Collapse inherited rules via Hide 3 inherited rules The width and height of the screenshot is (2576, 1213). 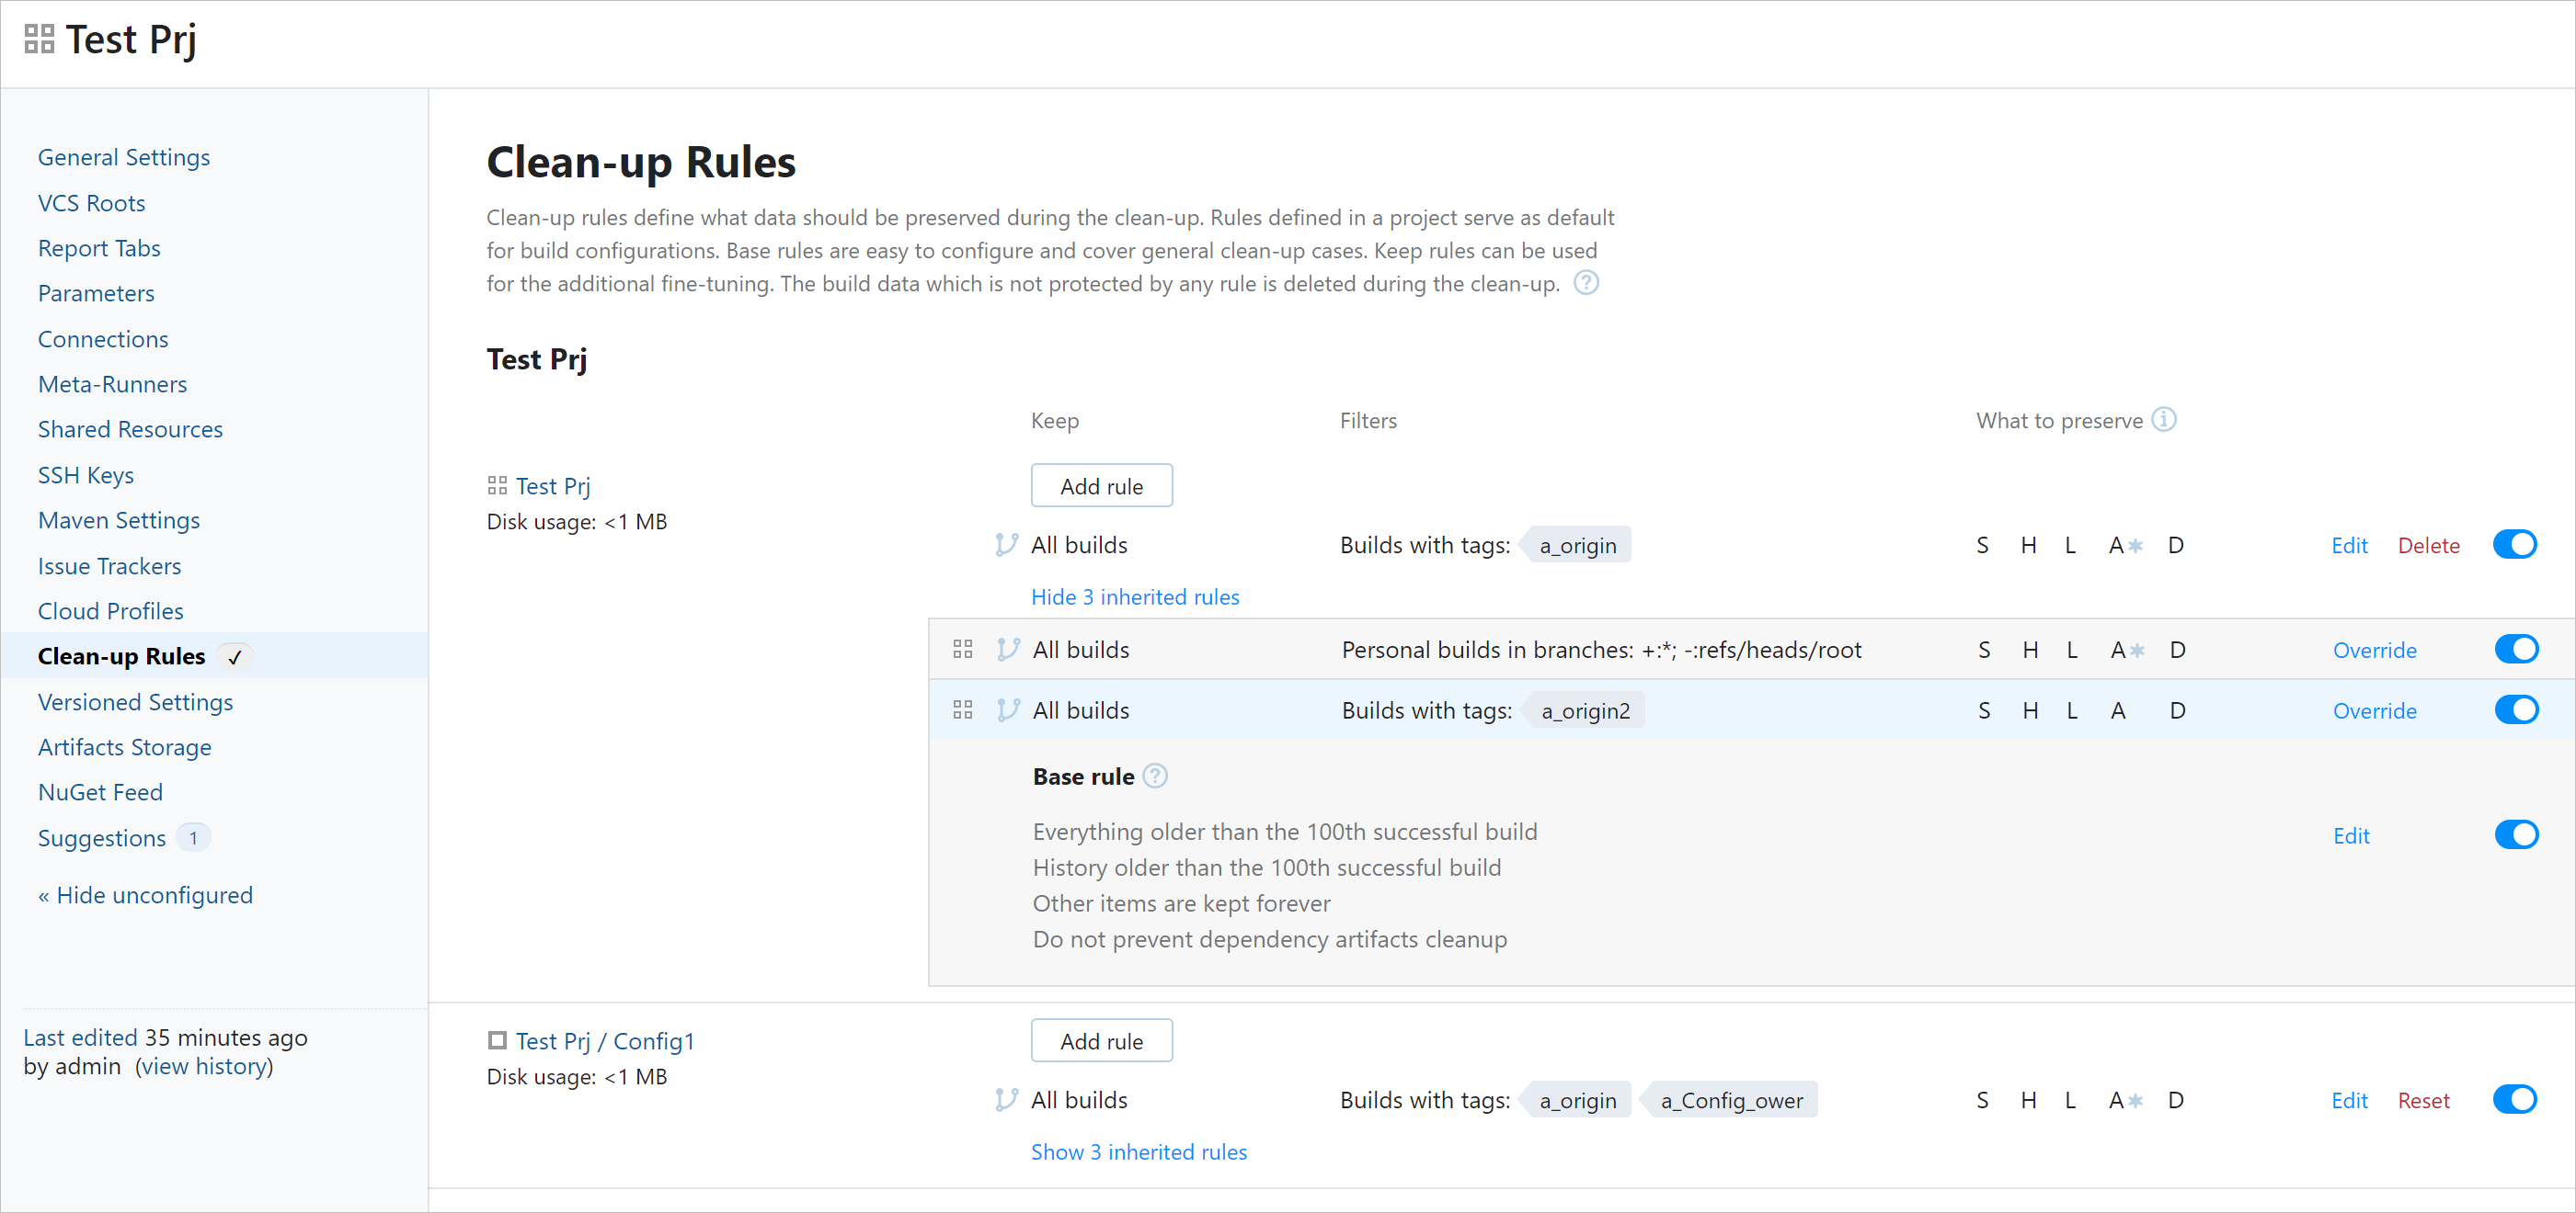click(x=1135, y=596)
